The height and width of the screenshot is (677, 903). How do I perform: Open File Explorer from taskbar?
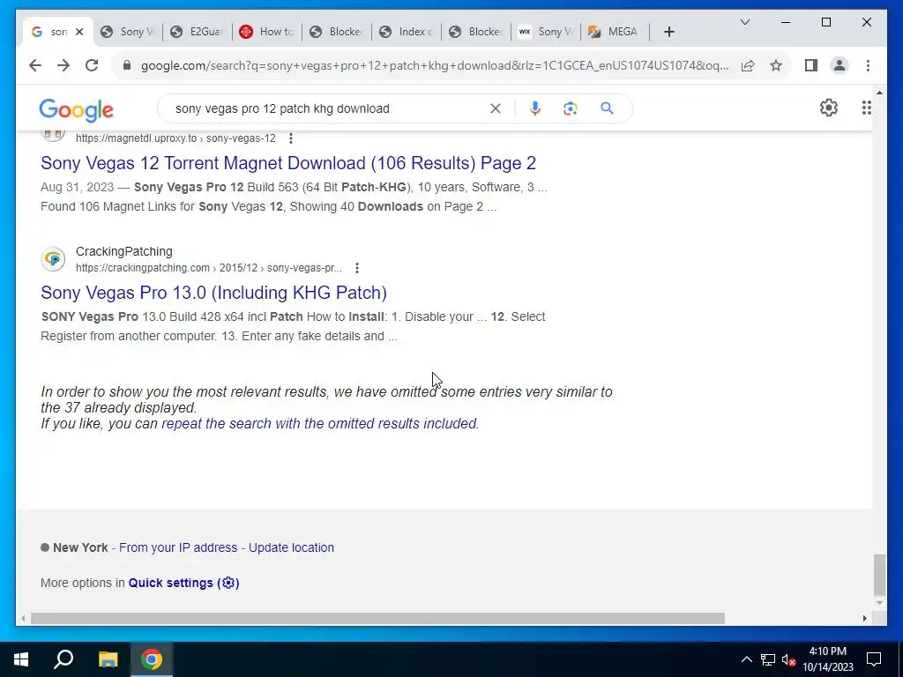pyautogui.click(x=108, y=659)
